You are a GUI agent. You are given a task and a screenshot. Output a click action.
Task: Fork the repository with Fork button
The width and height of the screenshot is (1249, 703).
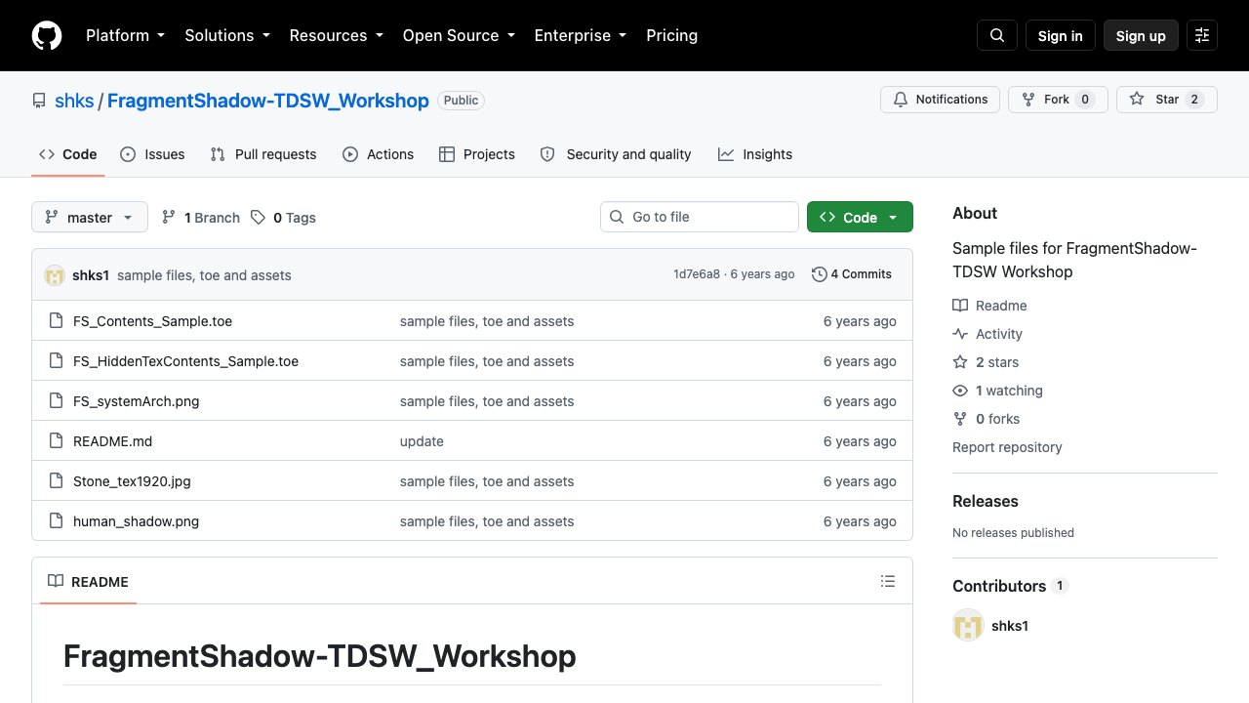click(x=1058, y=100)
